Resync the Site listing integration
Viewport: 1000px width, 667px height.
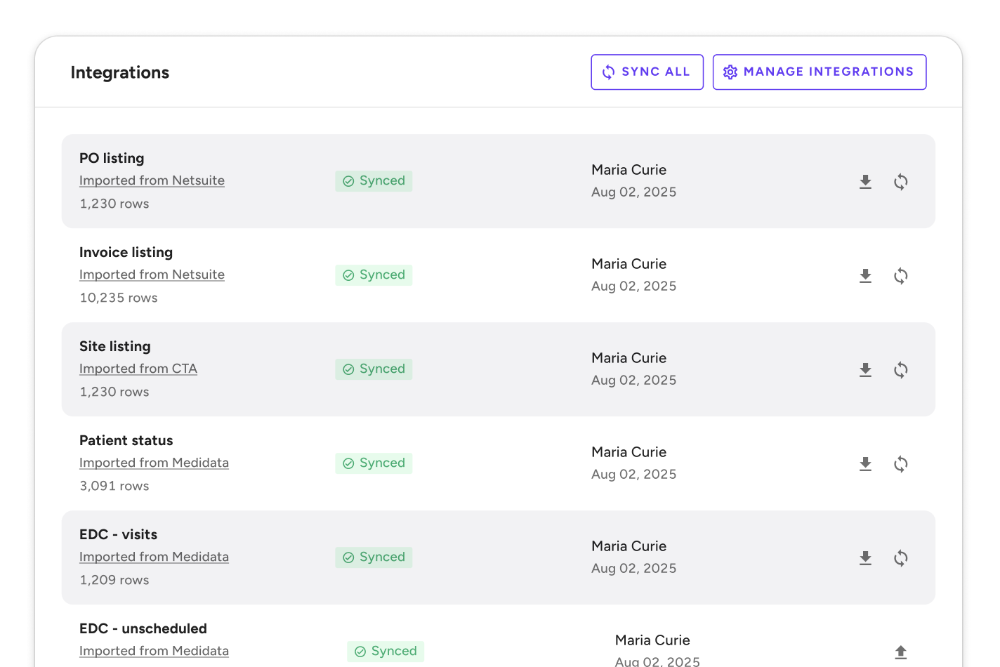pos(900,370)
